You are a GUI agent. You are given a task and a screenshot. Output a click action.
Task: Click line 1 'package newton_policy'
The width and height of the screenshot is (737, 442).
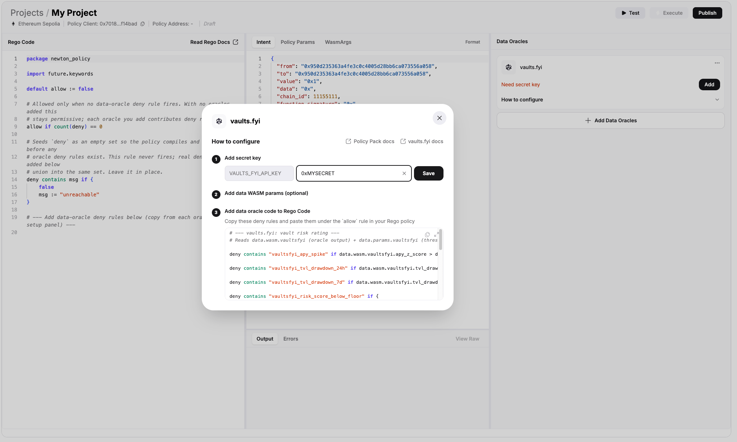[58, 59]
